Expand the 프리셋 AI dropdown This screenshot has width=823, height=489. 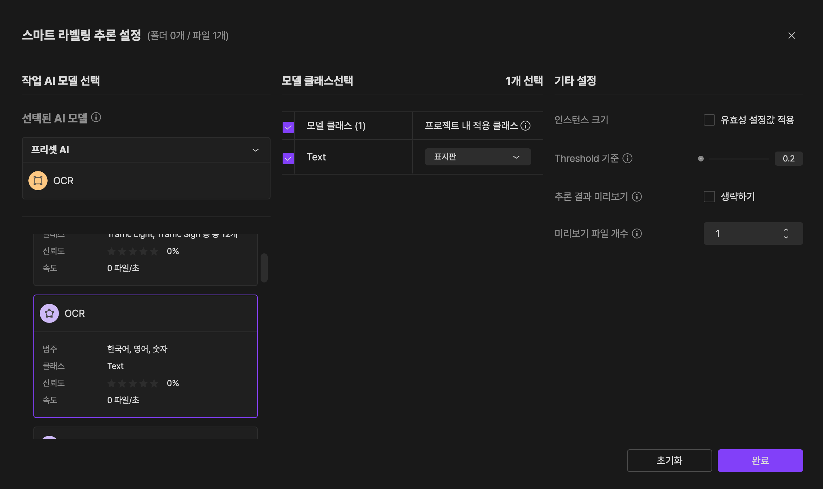pyautogui.click(x=146, y=150)
